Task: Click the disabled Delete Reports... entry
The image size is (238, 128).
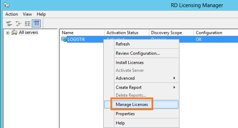Action: pos(141,95)
